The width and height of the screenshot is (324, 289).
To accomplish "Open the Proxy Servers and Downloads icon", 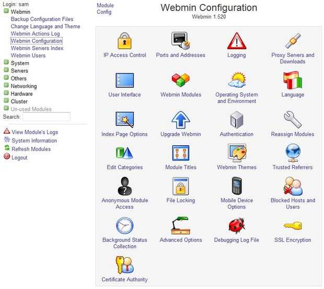I will pos(293,41).
